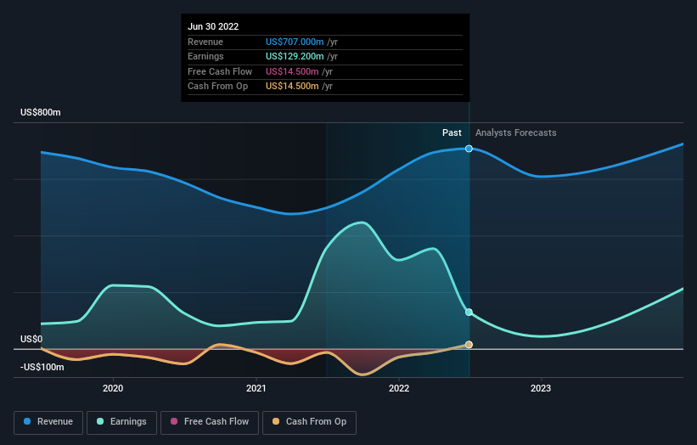Click the Past label on chart

point(452,132)
